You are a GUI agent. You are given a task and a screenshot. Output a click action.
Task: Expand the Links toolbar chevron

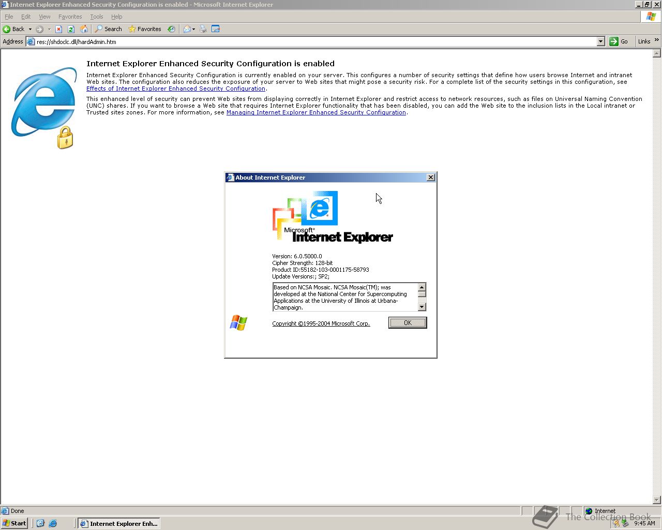(657, 40)
